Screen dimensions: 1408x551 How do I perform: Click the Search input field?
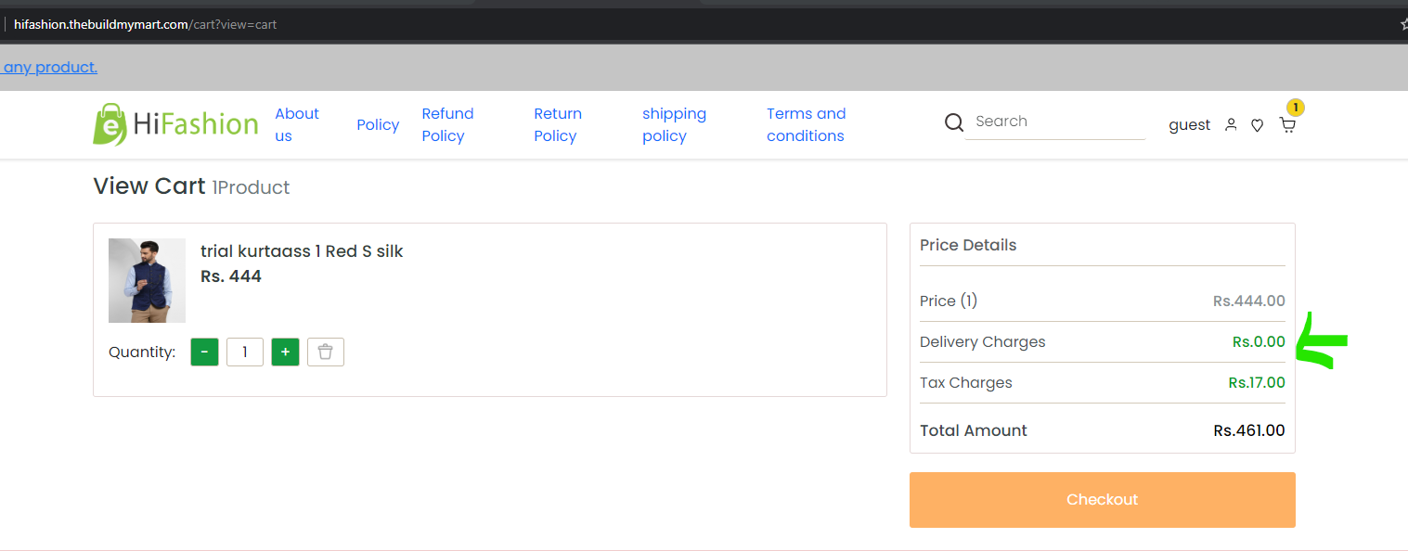click(1055, 122)
